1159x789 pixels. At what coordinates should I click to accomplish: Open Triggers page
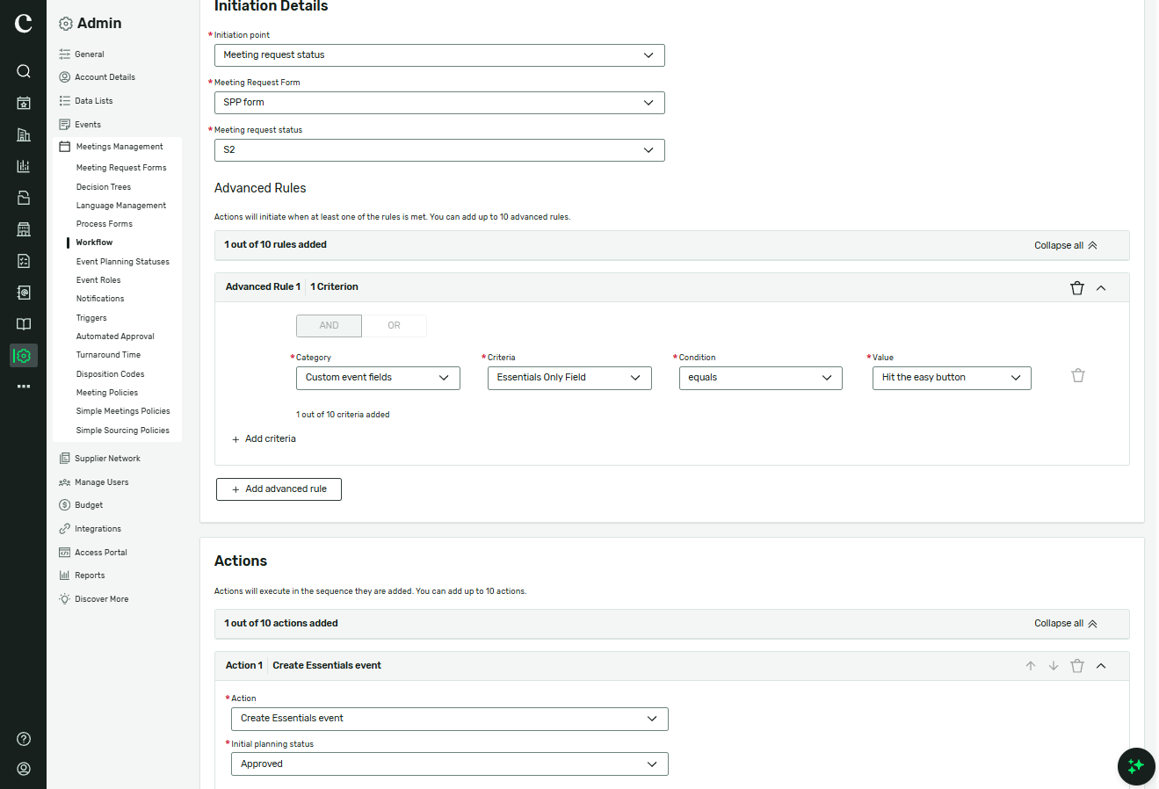pos(91,318)
